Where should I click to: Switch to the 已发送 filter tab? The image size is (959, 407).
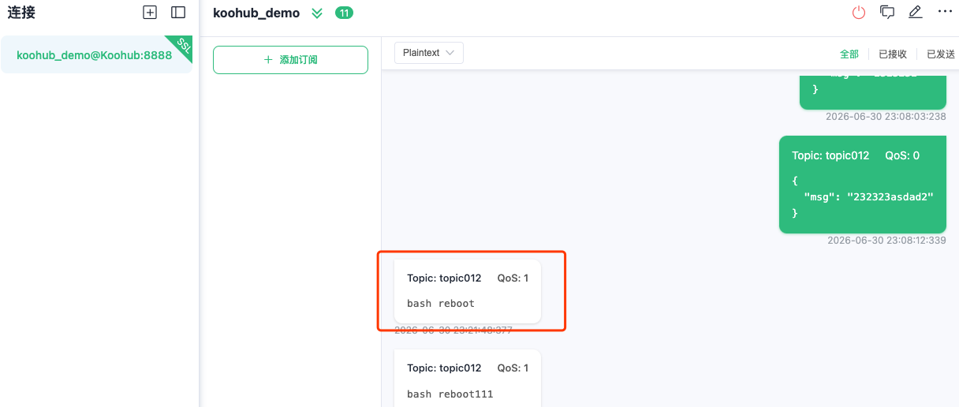tap(941, 54)
